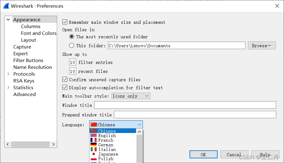The image size is (284, 163).
Task: Choose English from language list
Action: [x=113, y=136]
